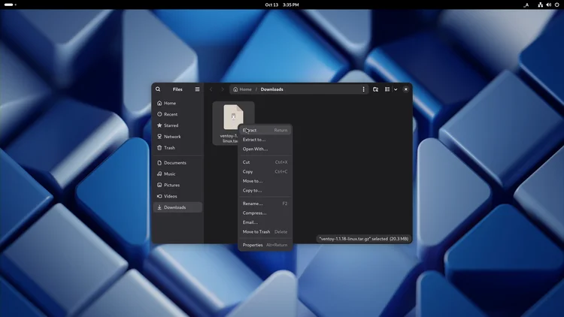Choose Extract from the context menu
This screenshot has height=317, width=564.
pos(265,130)
